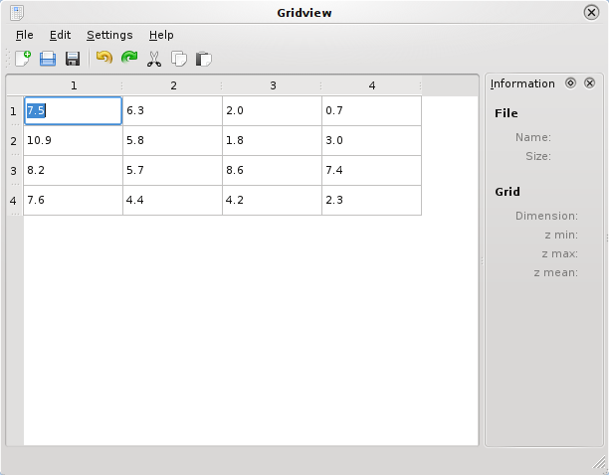Select the cell with value 8.6
Screen dimensions: 609x475
pyautogui.click(x=272, y=171)
